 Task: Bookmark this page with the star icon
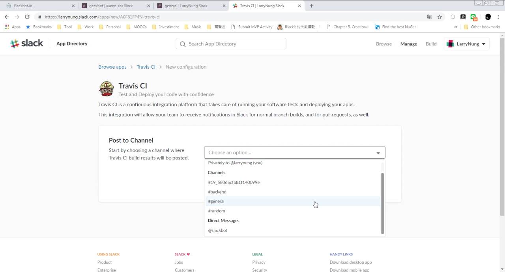[440, 17]
